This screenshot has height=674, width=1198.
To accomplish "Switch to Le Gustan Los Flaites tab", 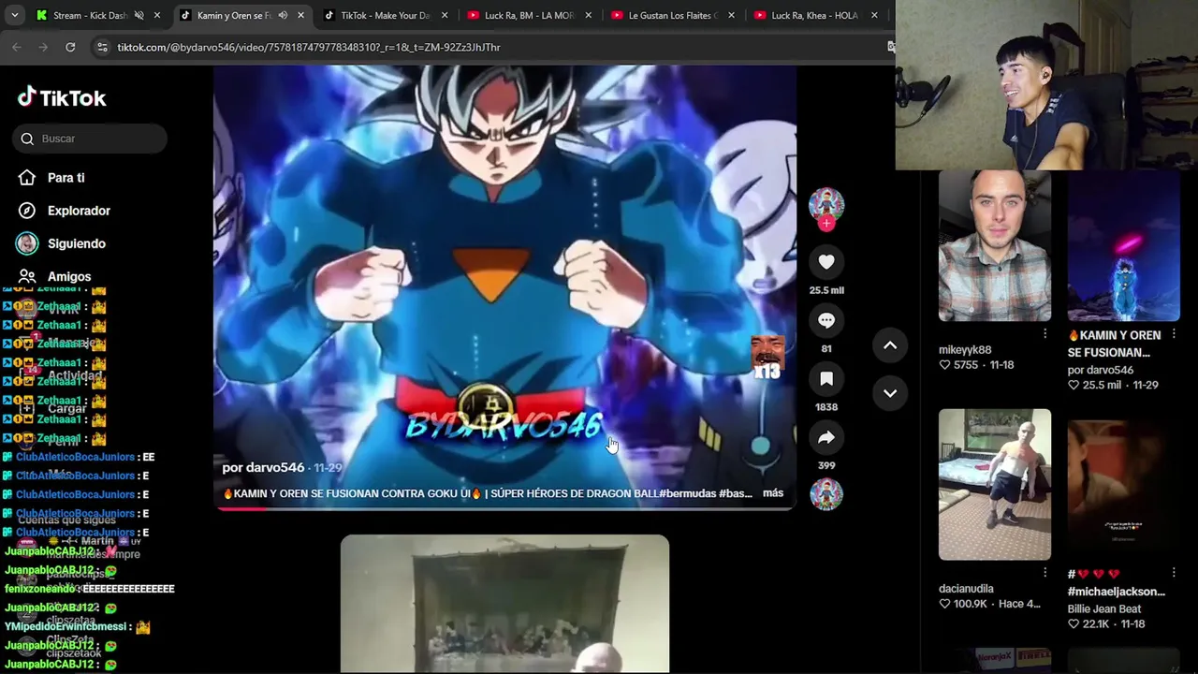I will point(674,15).
